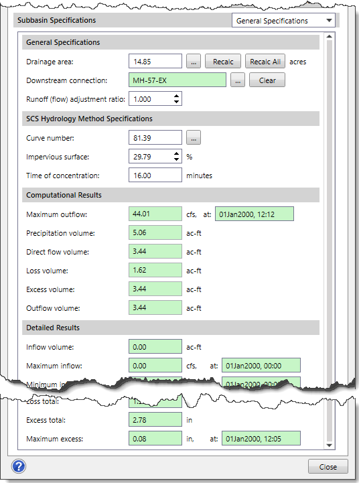Click the Detailed Results section header
This screenshot has height=483, width=359.
pos(171,328)
